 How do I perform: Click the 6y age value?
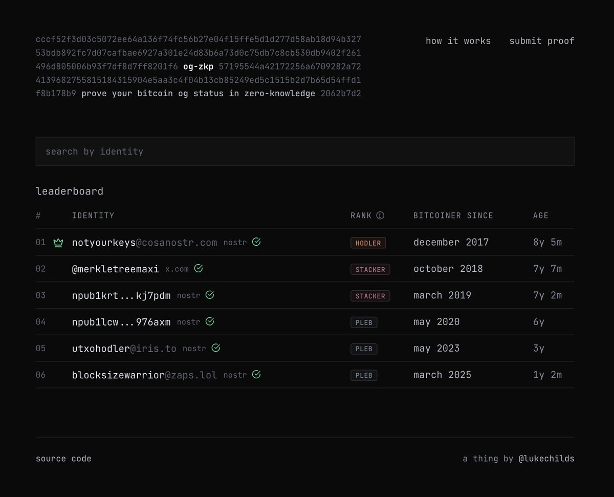pyautogui.click(x=539, y=322)
